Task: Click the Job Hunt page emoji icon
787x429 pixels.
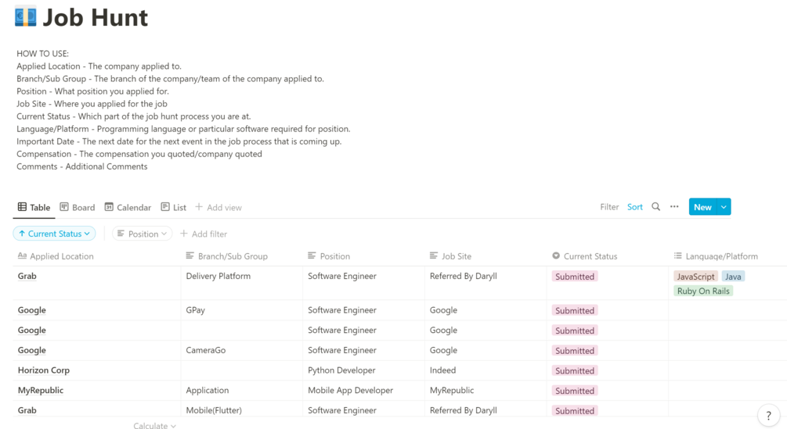Action: tap(25, 16)
